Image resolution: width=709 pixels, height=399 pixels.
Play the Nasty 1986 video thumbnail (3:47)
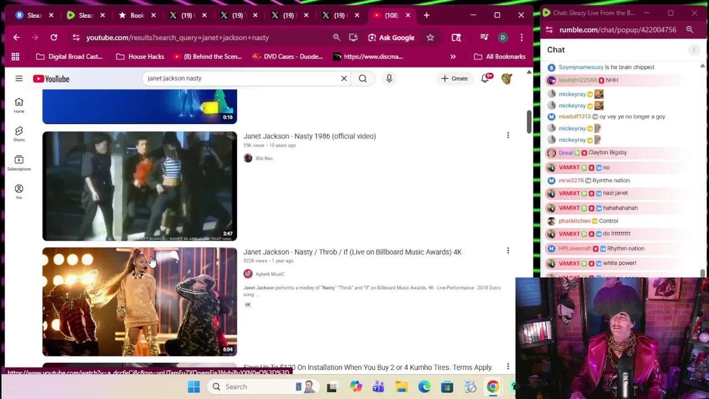click(x=140, y=186)
